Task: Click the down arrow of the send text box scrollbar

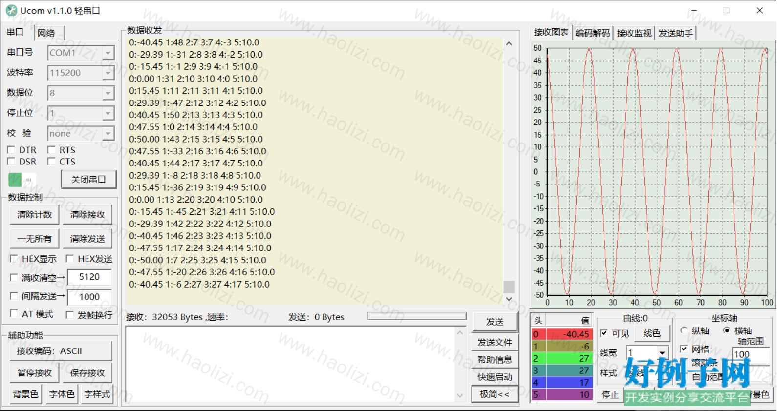Action: point(460,396)
